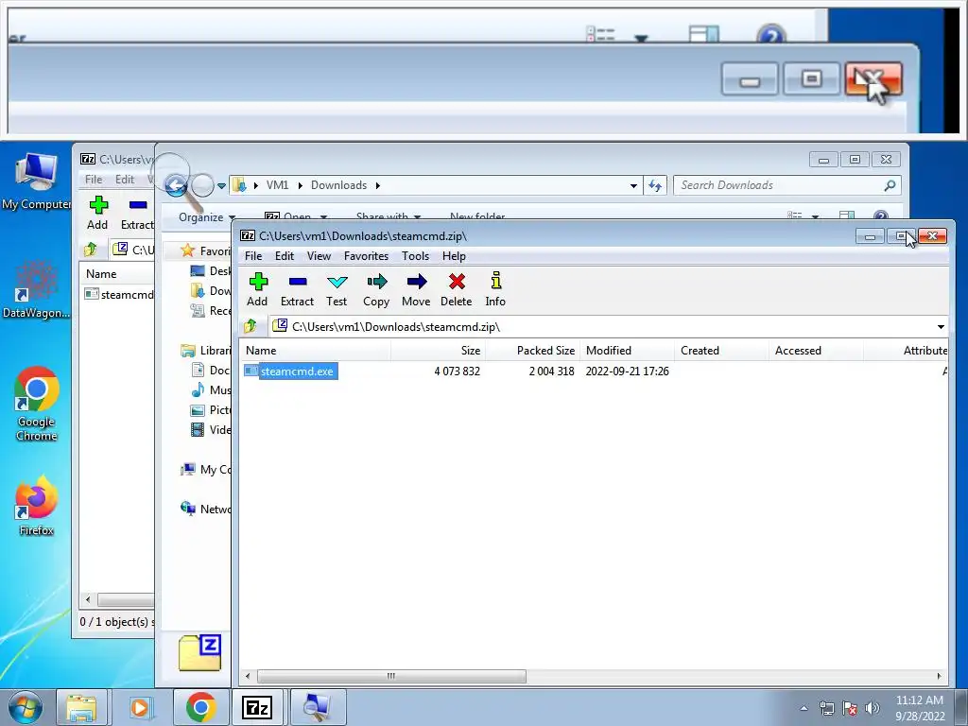This screenshot has width=968, height=726.
Task: Open the DataWagon desktop shortcut
Action: tap(35, 290)
